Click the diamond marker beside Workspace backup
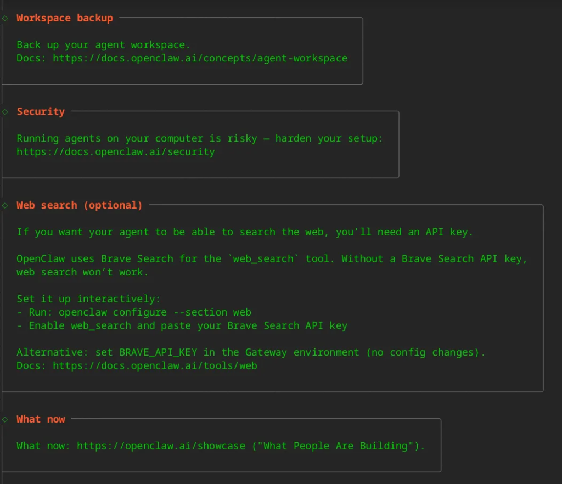Image resolution: width=562 pixels, height=484 pixels. 4,18
